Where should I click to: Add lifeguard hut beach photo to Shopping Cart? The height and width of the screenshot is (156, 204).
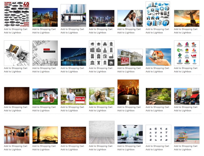pos(186,146)
